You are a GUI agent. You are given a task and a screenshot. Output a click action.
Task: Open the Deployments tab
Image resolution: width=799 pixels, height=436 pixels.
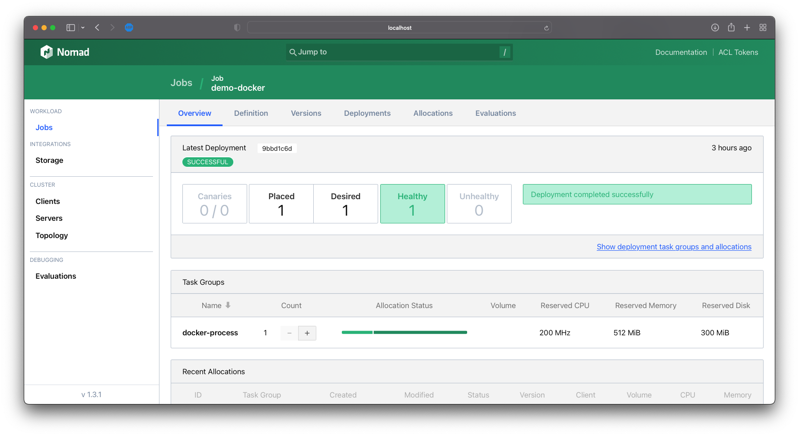coord(367,113)
